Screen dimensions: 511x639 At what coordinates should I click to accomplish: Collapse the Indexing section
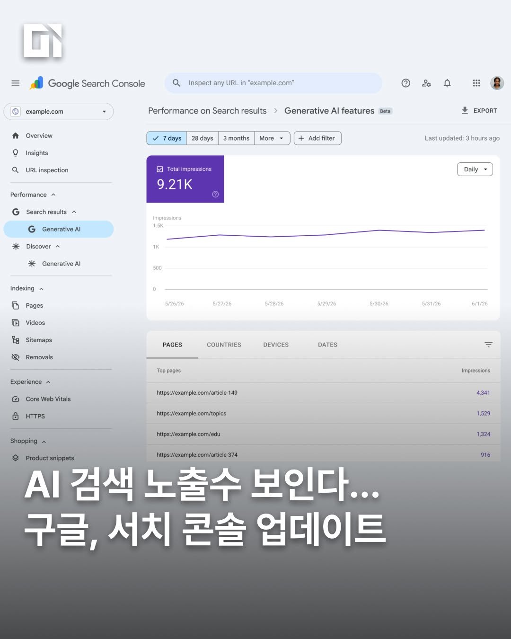coord(41,289)
